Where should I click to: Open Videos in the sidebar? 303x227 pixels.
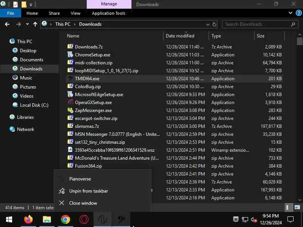(27, 96)
